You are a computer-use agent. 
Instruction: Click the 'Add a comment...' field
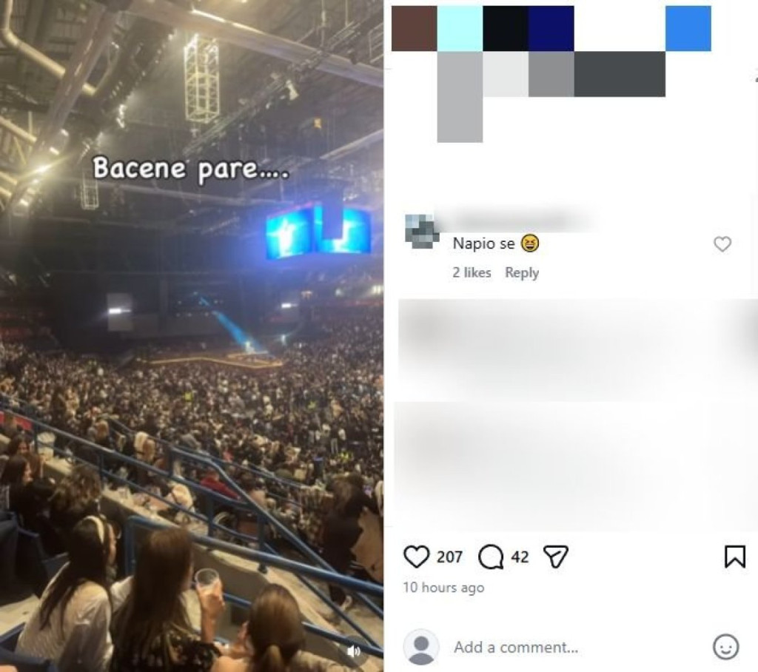516,647
